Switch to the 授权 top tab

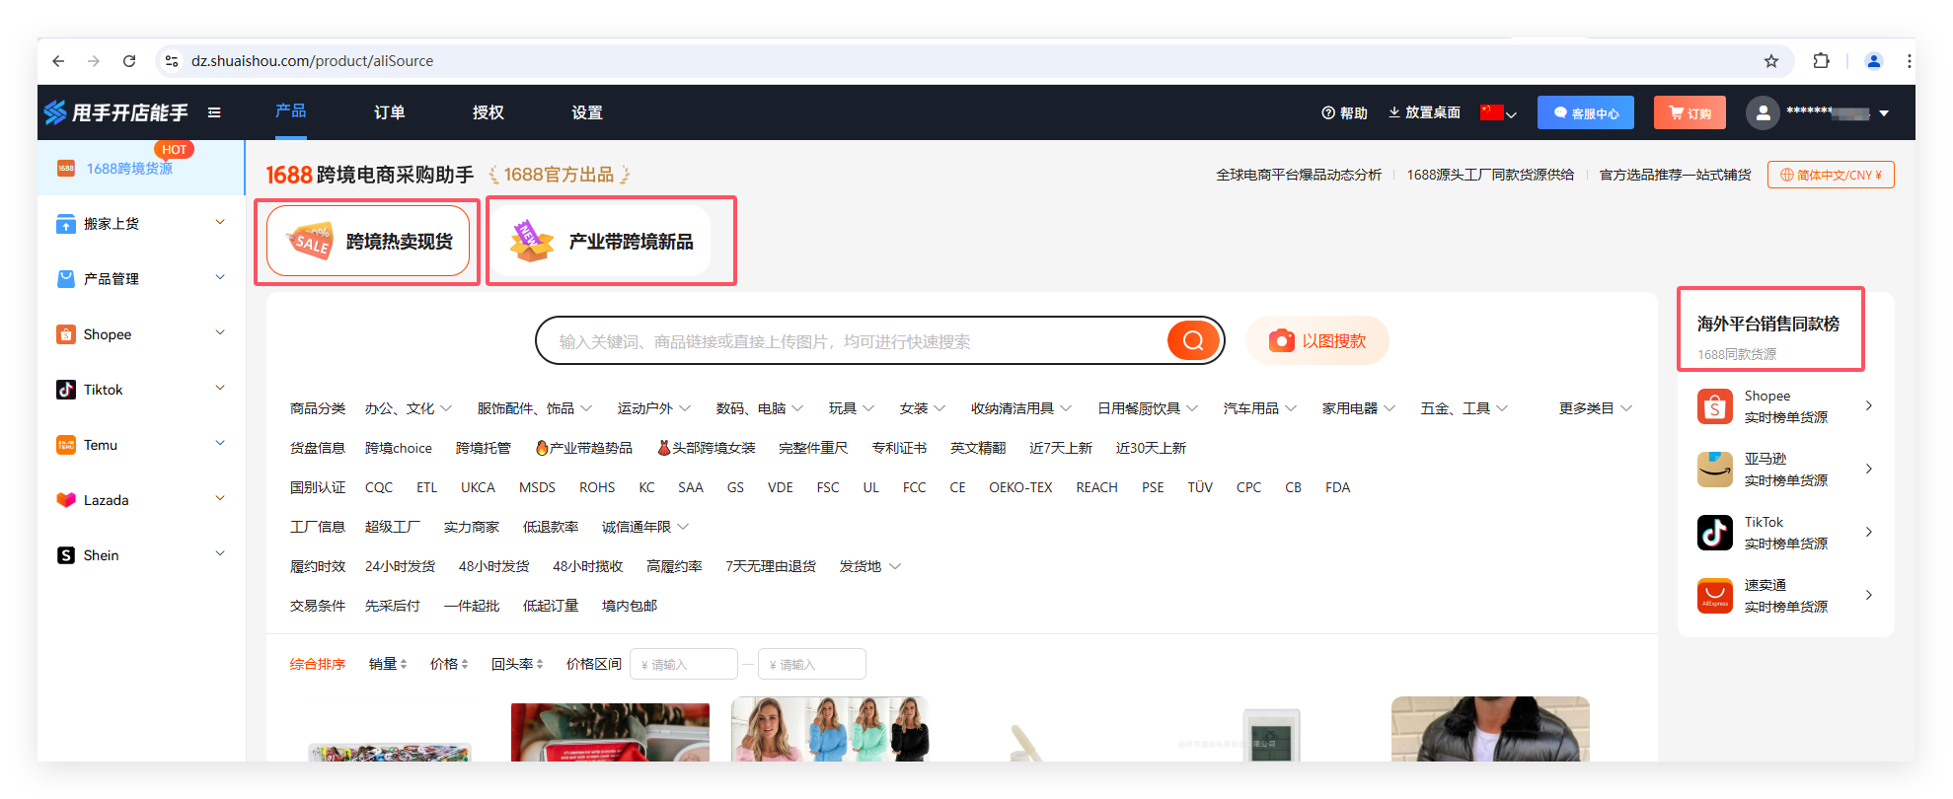coord(488,112)
